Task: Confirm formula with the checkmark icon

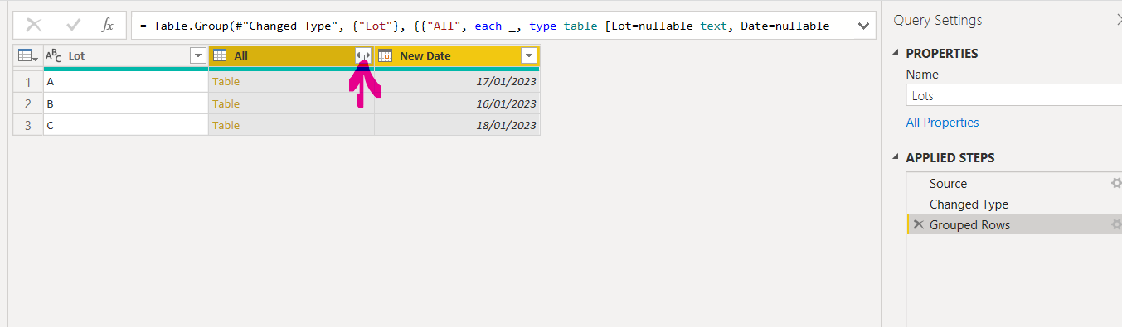Action: pyautogui.click(x=73, y=26)
